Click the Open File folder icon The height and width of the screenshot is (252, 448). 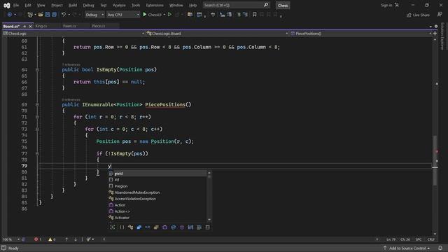point(41,15)
